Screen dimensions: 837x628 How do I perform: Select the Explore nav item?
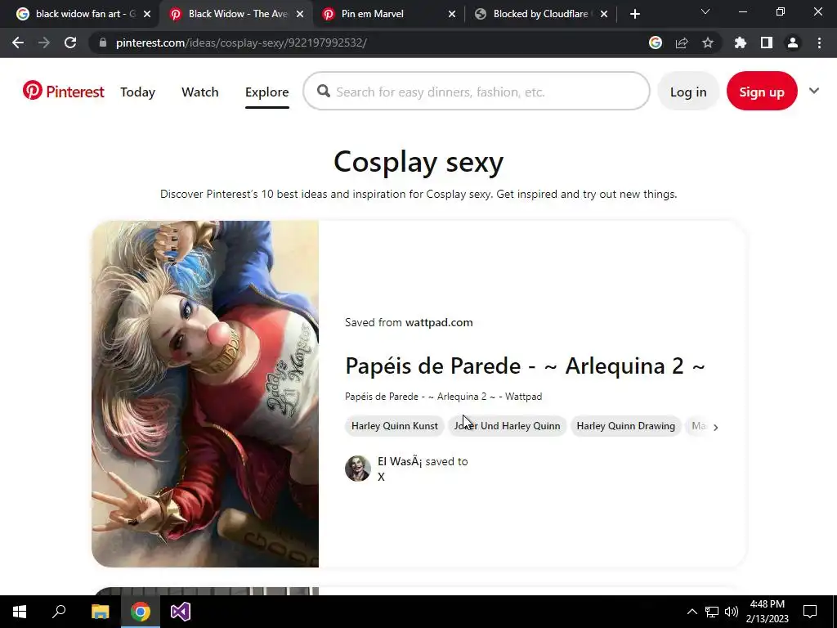[x=267, y=92]
